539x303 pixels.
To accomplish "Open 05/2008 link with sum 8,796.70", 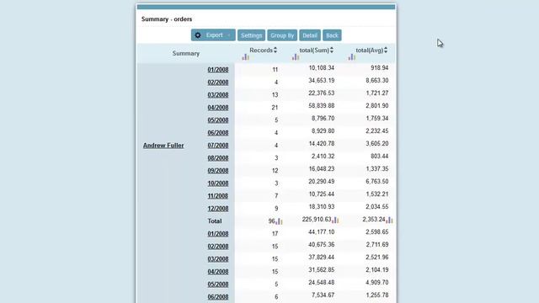I will [218, 120].
